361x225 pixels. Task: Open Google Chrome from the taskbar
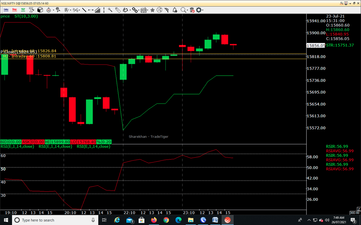[x=166, y=220]
